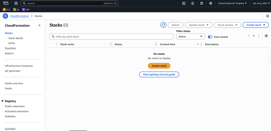Image resolution: width=271 pixels, height=131 pixels.
Task: Select Stacks in the sidebar
Action: pos(9,33)
